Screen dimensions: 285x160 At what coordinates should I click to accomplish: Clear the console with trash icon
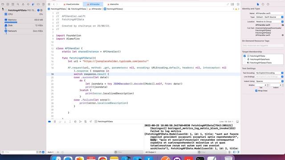point(229,152)
